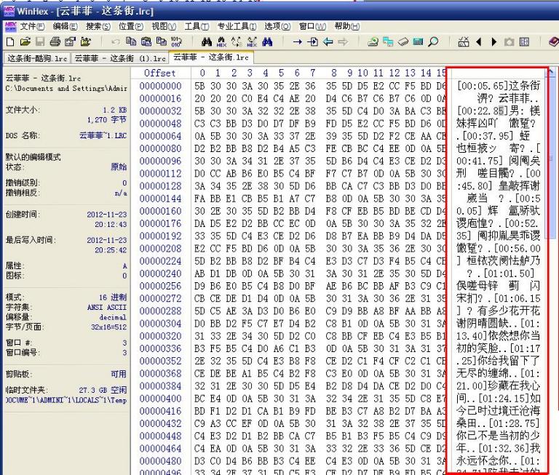Click the Print icon in the toolbar
The image size is (559, 475).
[x=55, y=42]
